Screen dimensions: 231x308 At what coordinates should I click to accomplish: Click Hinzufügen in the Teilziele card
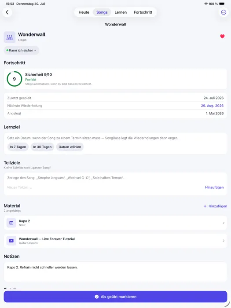click(x=214, y=187)
